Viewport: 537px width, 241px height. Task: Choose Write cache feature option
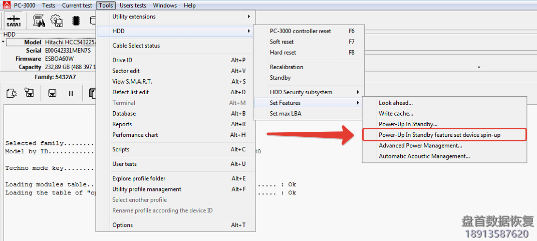pos(396,114)
